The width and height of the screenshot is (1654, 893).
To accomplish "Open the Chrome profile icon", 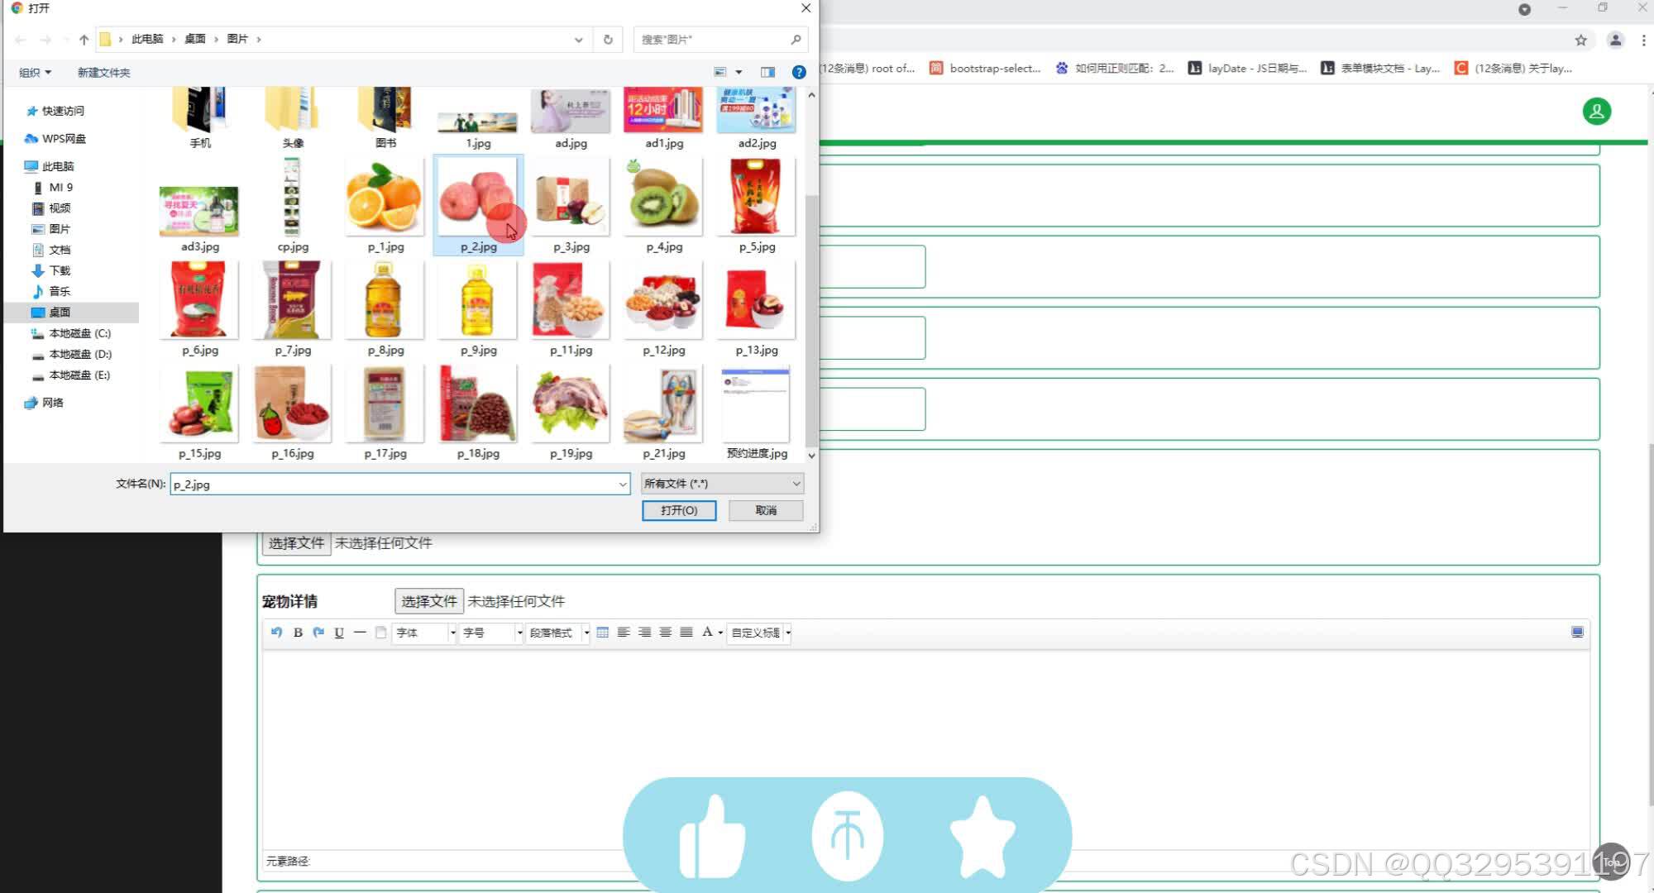I will [1615, 40].
